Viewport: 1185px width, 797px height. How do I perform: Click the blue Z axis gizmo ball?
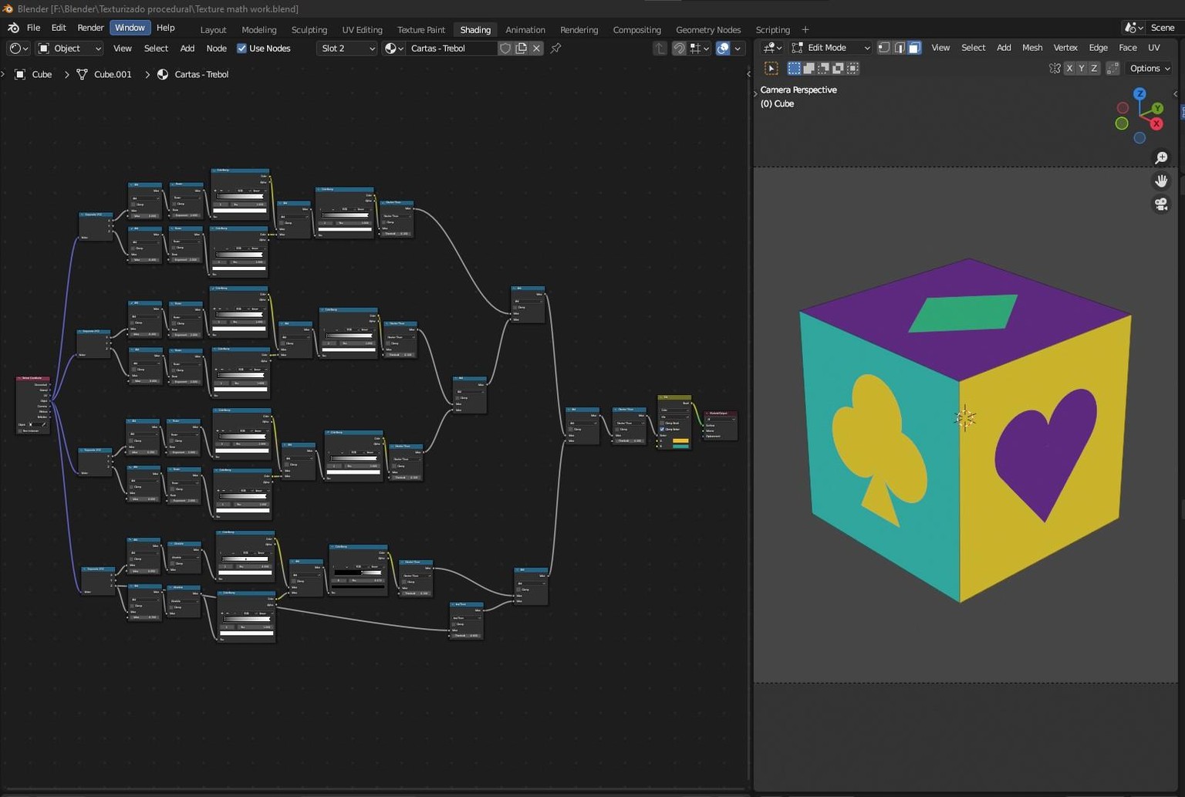point(1139,94)
